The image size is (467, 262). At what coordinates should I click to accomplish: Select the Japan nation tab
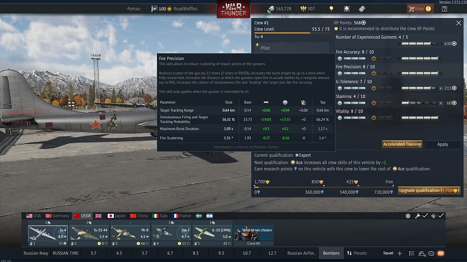tap(116, 215)
